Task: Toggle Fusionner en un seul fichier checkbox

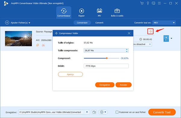Action: coord(117,112)
